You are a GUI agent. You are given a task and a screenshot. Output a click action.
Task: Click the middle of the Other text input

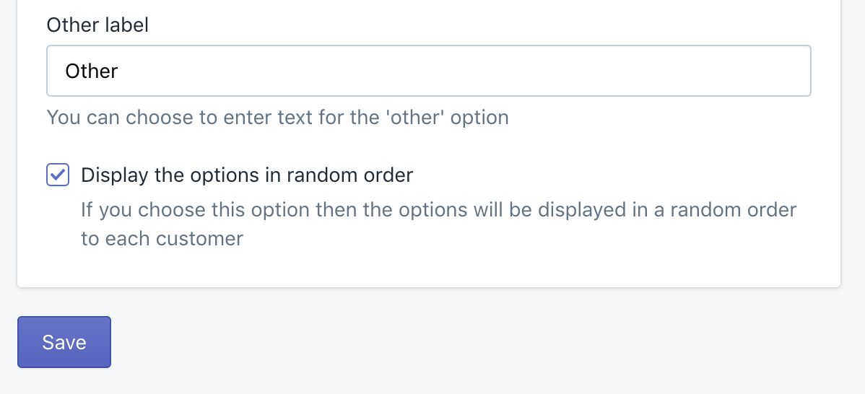(428, 71)
